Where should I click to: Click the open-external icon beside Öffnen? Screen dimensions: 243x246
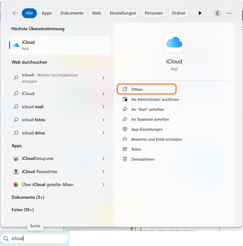pyautogui.click(x=125, y=89)
